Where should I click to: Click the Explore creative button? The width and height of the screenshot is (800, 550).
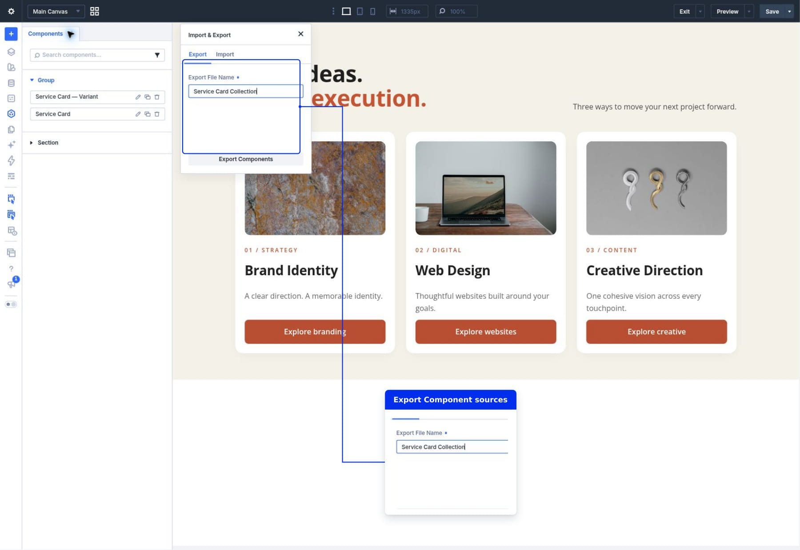656,332
